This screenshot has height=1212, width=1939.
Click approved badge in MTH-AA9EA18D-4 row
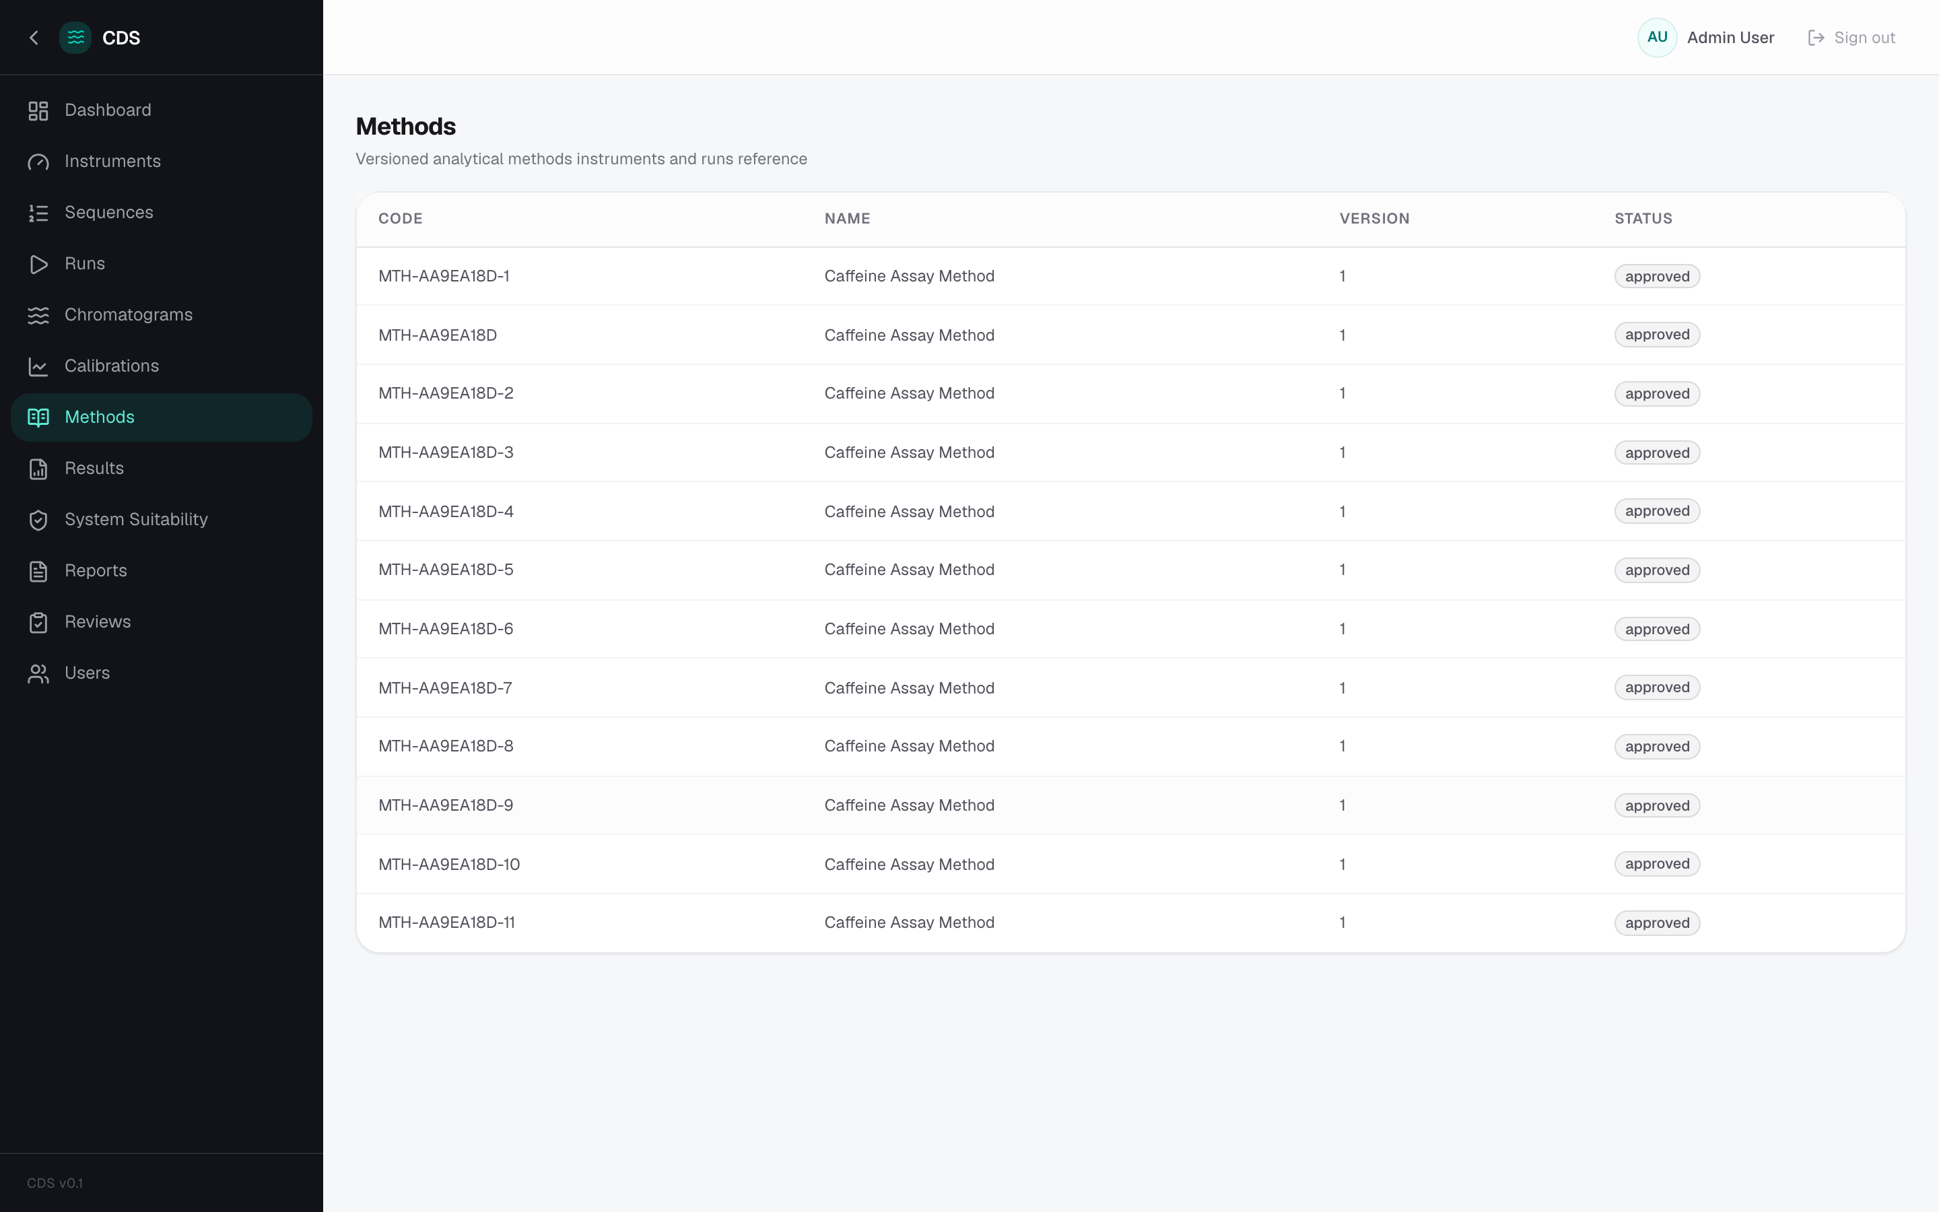[1657, 512]
